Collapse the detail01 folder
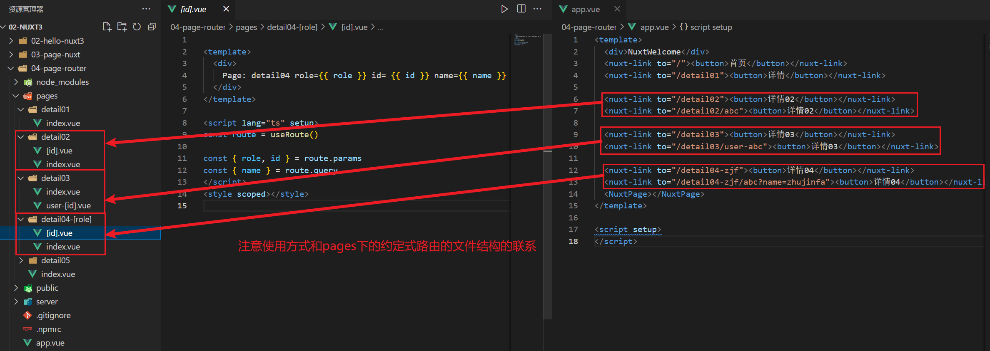The width and height of the screenshot is (990, 351). click(21, 109)
